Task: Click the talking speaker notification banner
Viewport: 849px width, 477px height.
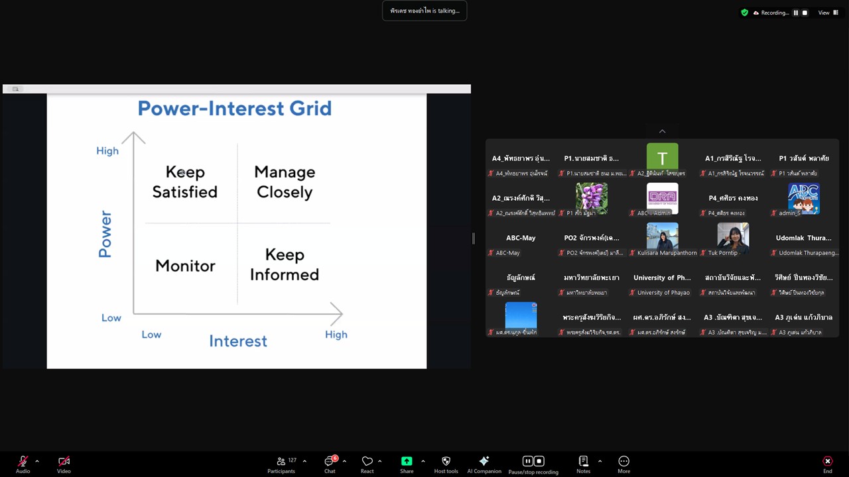Action: pos(424,11)
